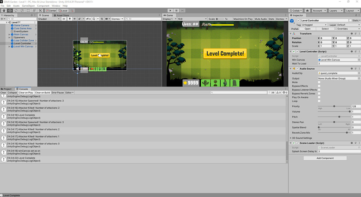Select the Scale tool

click(22, 11)
